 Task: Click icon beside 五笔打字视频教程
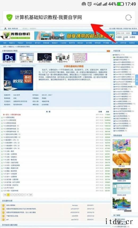click(114, 118)
